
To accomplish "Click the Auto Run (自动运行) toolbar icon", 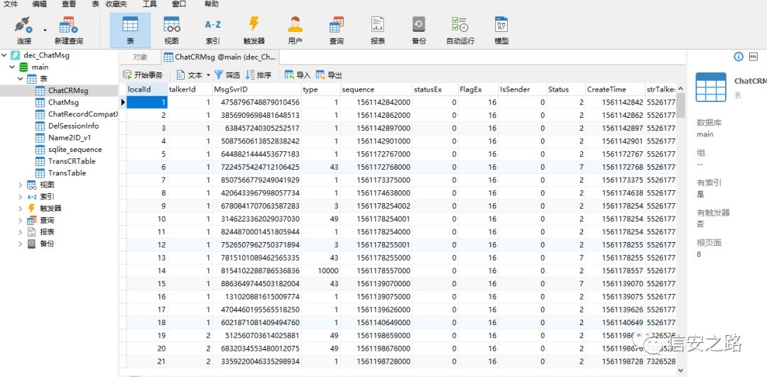I will pos(459,29).
